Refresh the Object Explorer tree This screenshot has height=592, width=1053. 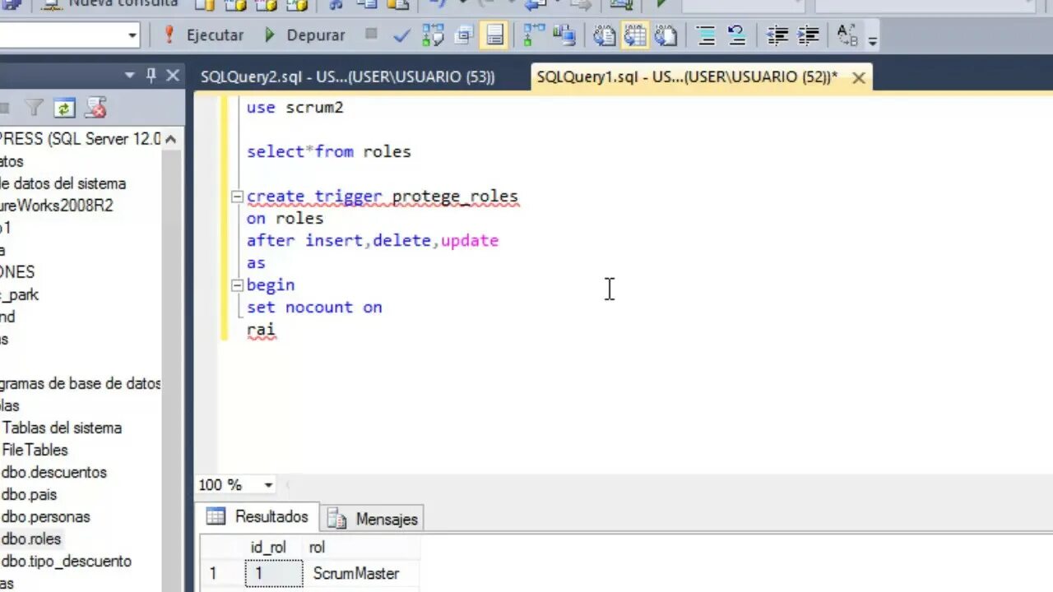[64, 108]
